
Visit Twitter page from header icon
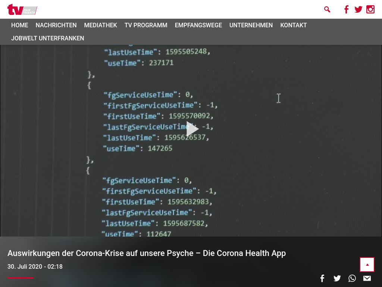point(358,9)
